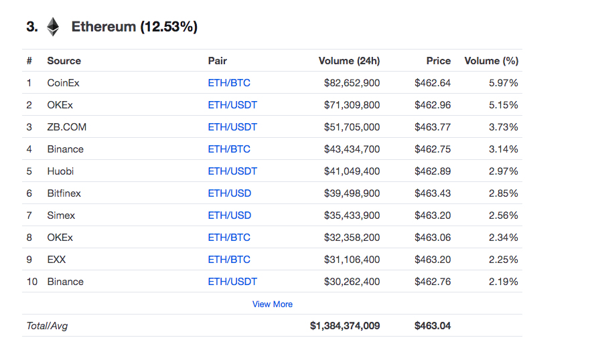Open the OKEx ETH/USDT pair link
The image size is (590, 352).
coord(232,105)
